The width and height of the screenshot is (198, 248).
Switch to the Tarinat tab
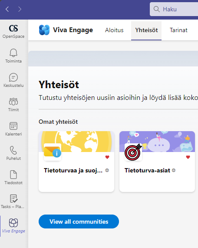tap(178, 30)
